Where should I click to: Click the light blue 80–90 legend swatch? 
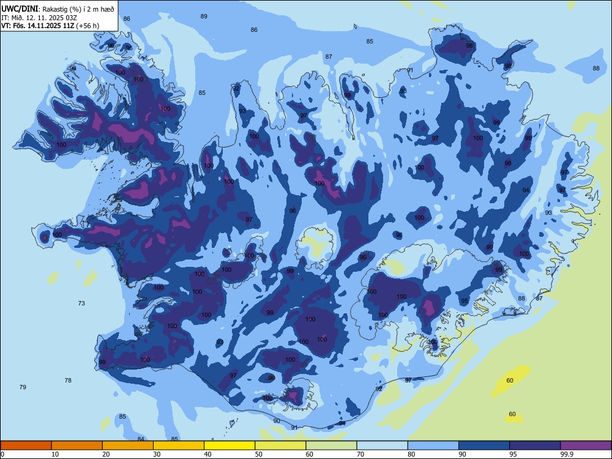tap(433, 446)
